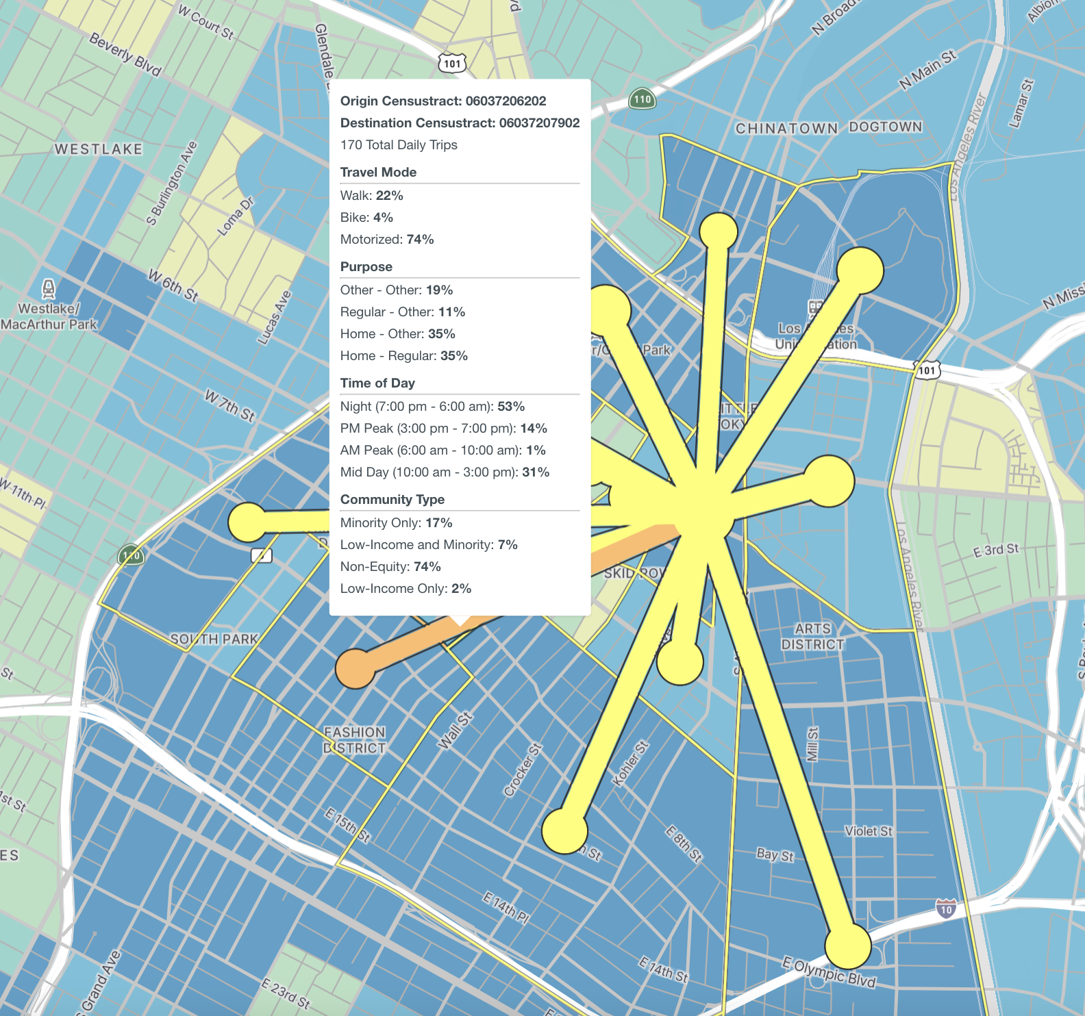Click Interstate 10 highway shield
This screenshot has width=1085, height=1016.
point(946,909)
